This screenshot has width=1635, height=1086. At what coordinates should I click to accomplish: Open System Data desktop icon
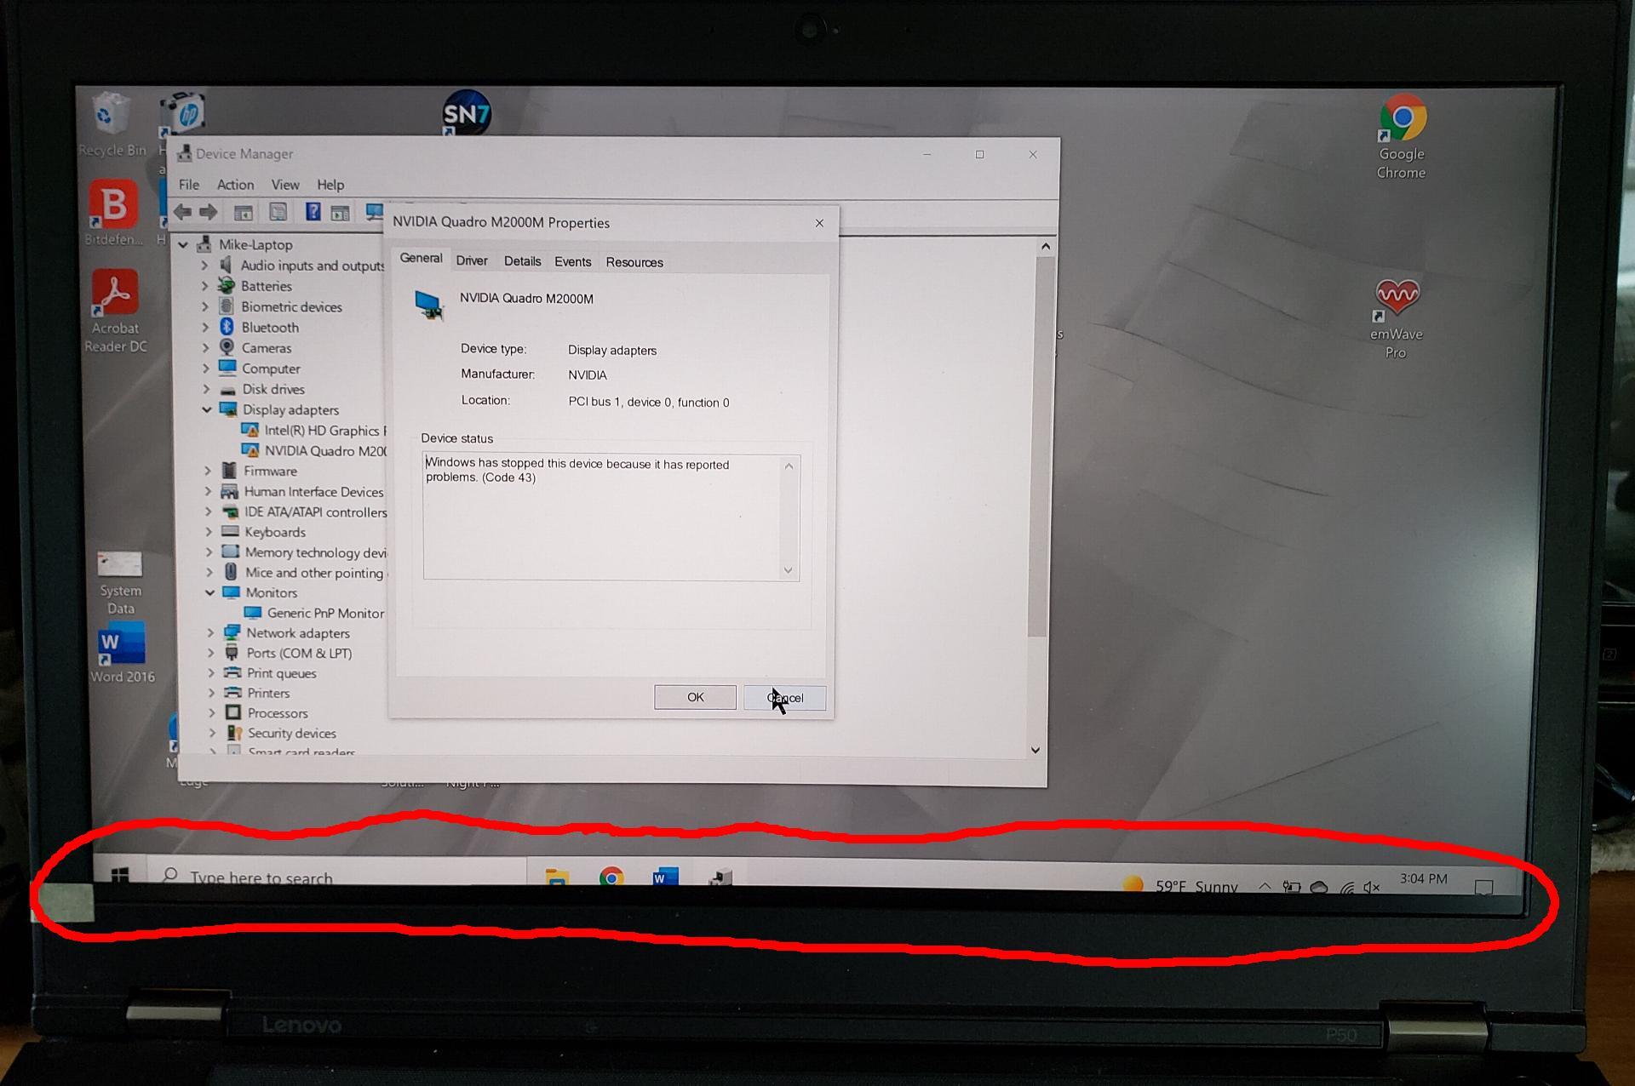coord(120,582)
